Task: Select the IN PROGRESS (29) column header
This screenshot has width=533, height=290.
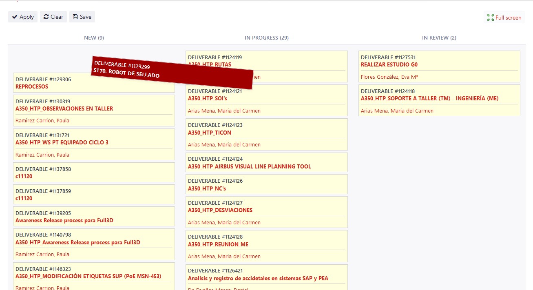Action: coord(266,38)
